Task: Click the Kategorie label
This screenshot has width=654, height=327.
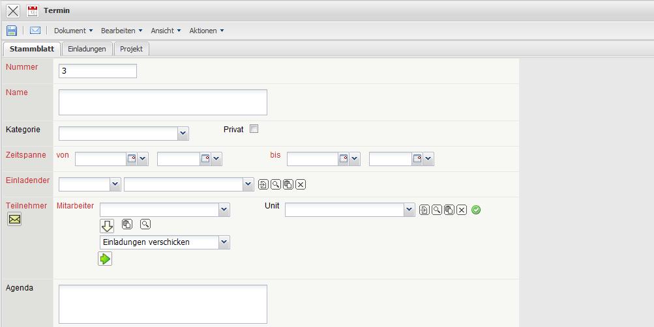Action: (x=23, y=130)
